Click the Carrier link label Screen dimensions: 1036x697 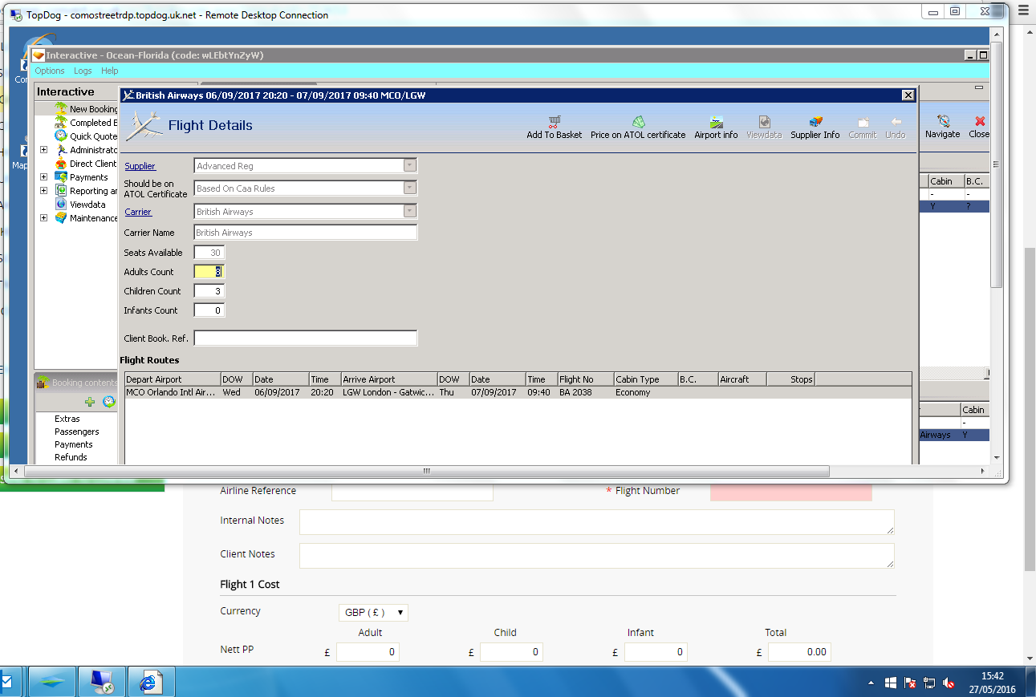tap(138, 212)
